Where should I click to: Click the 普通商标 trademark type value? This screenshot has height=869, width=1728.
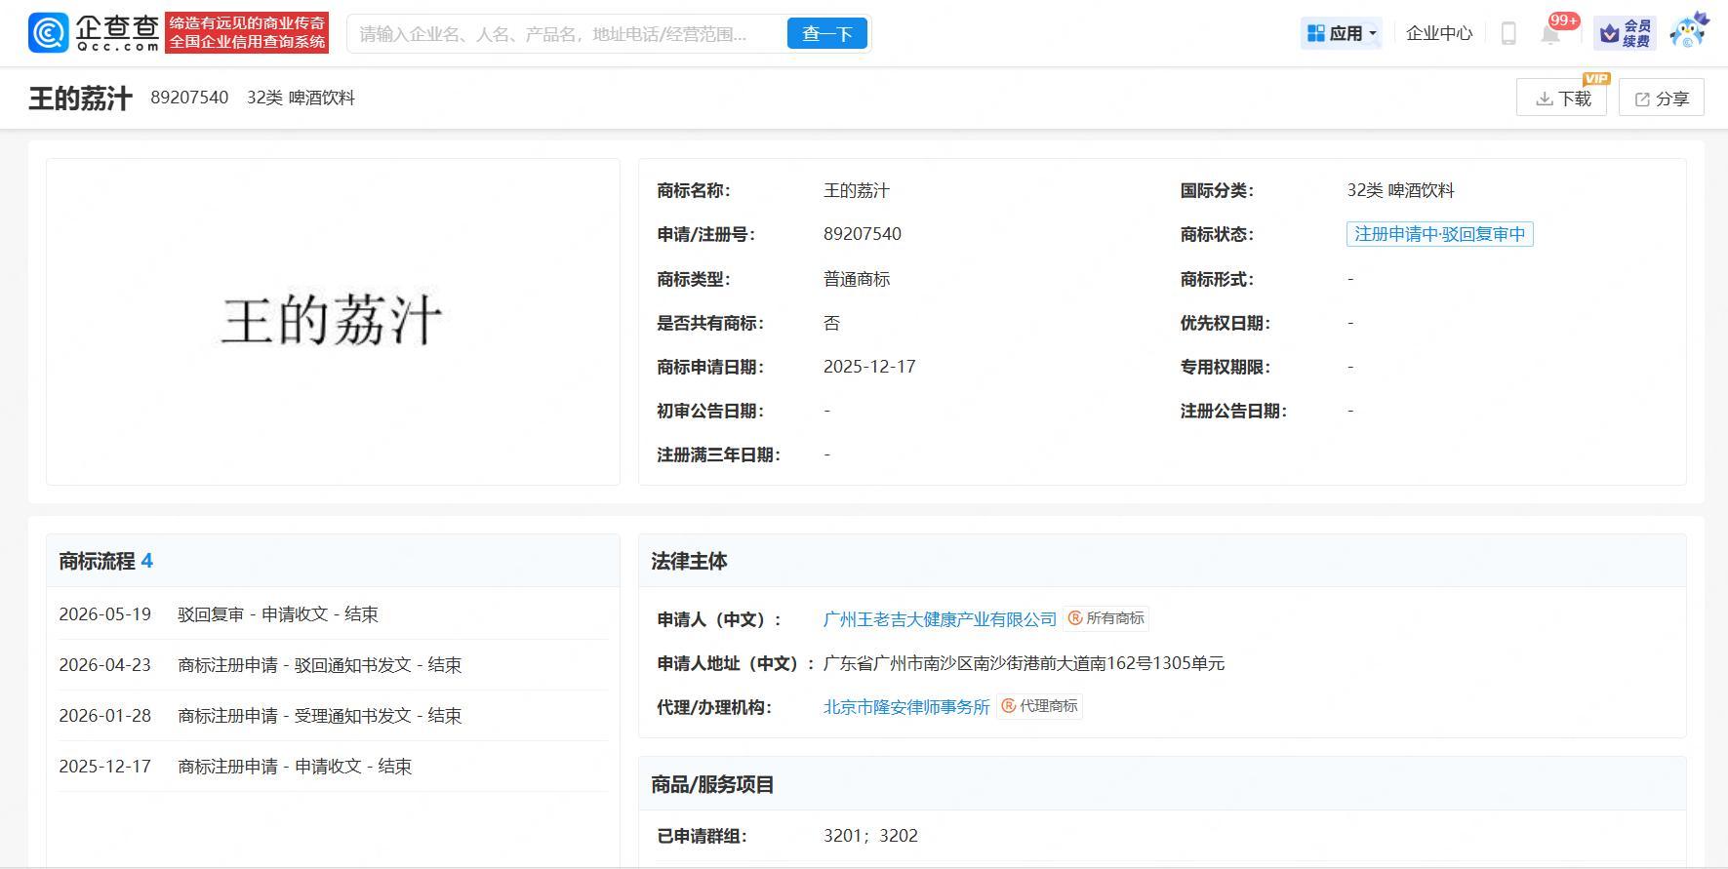click(x=857, y=279)
